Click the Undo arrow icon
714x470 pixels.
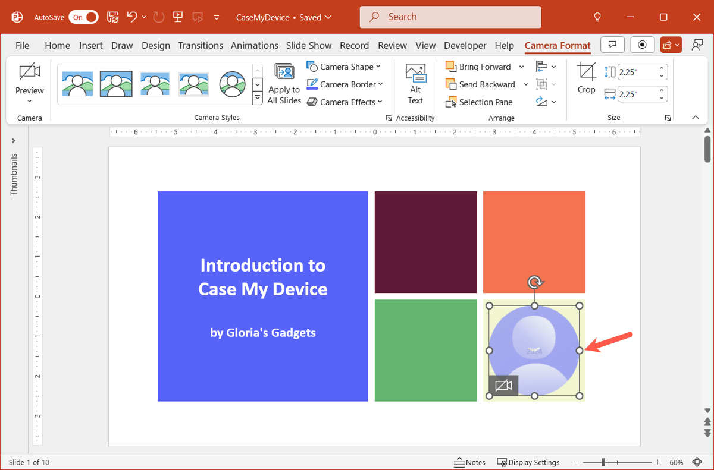click(132, 17)
